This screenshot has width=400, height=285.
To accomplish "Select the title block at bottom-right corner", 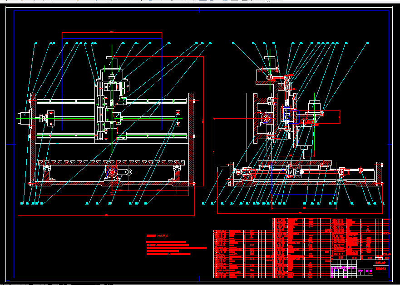I will 360,269.
